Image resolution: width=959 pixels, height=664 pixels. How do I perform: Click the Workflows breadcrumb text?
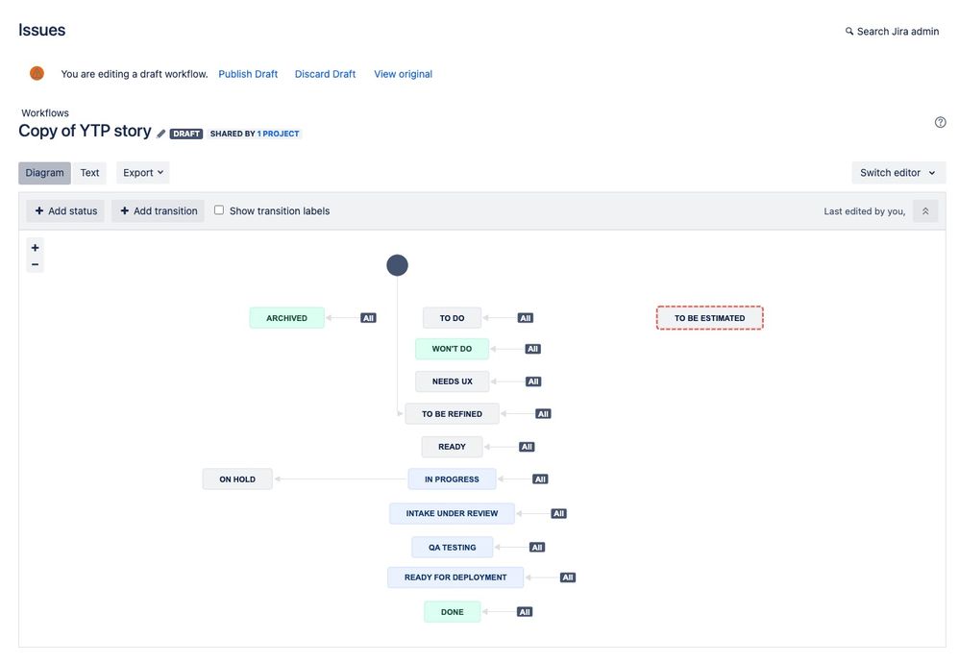tap(45, 113)
